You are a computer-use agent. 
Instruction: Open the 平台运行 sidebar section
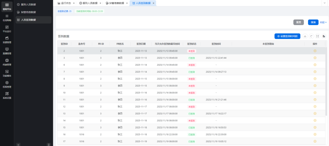click(x=7, y=29)
